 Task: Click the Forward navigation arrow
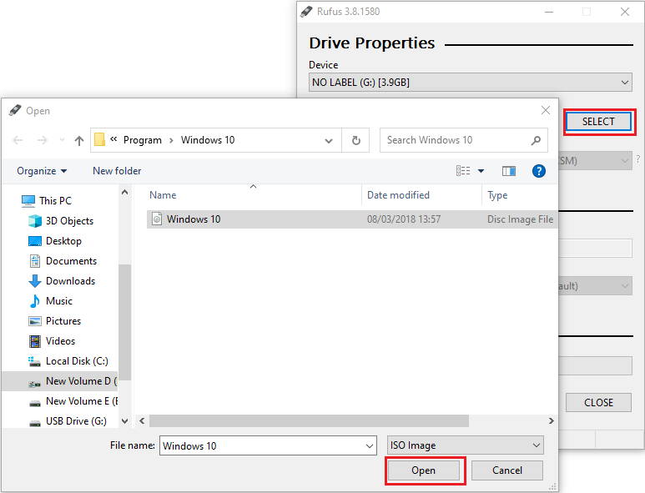42,140
